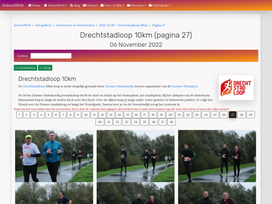Click the Home house icon
Viewport: 272px width, 204px height.
[x=30, y=5]
